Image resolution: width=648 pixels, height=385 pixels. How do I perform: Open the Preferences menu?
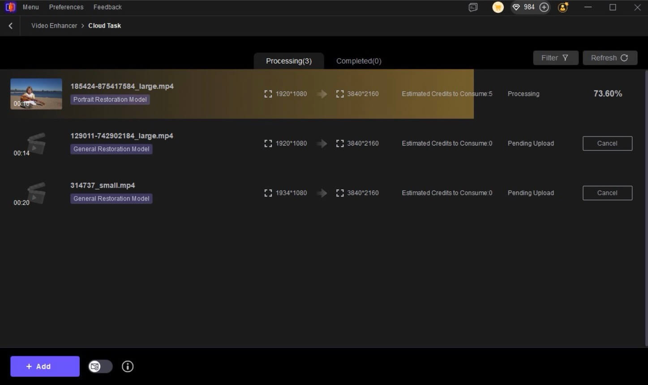coord(66,7)
